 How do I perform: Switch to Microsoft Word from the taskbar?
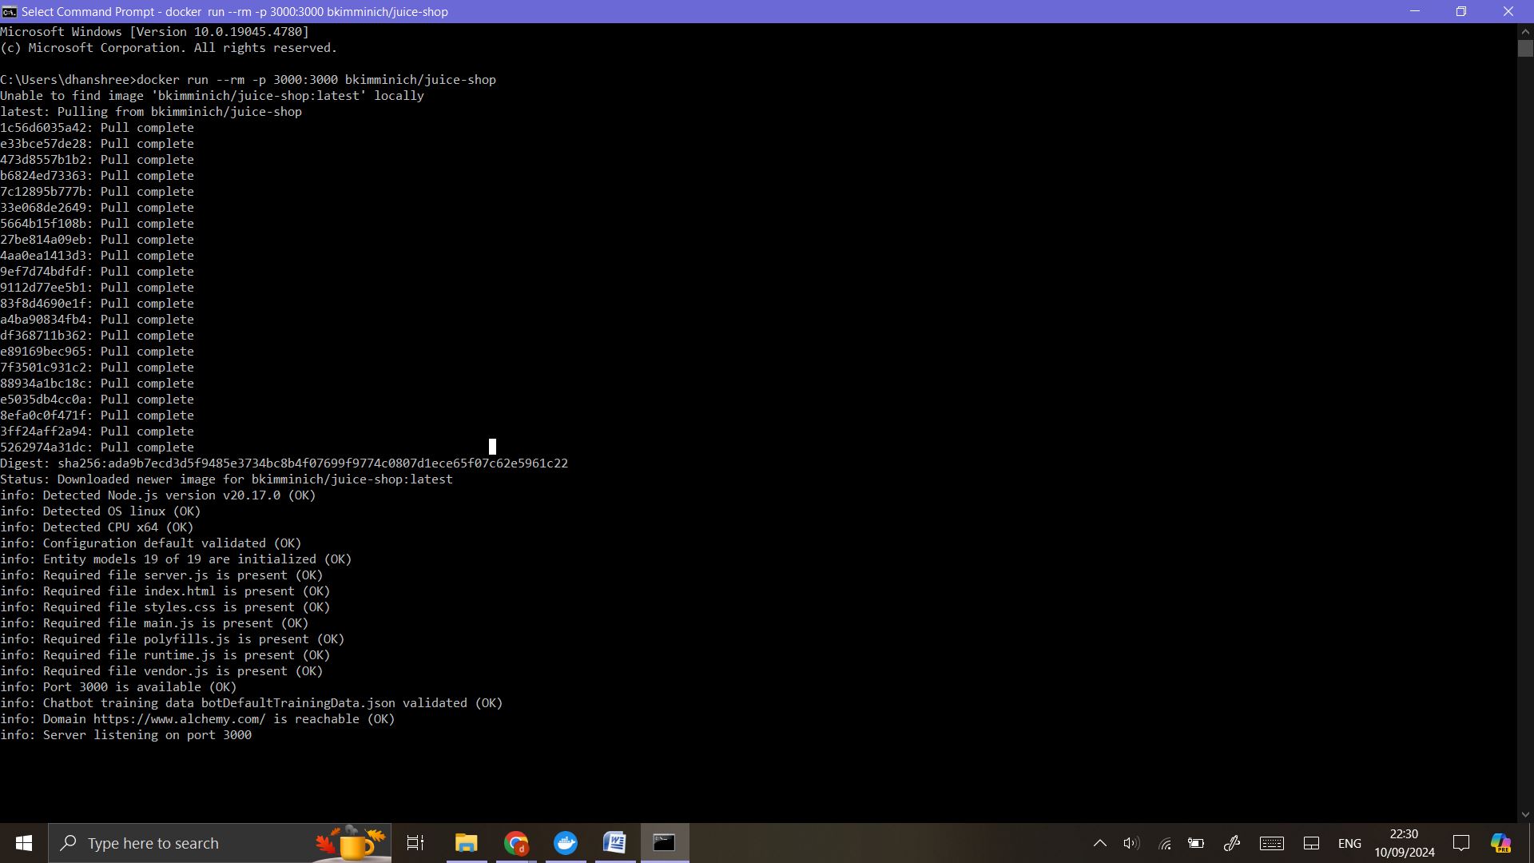(x=614, y=843)
